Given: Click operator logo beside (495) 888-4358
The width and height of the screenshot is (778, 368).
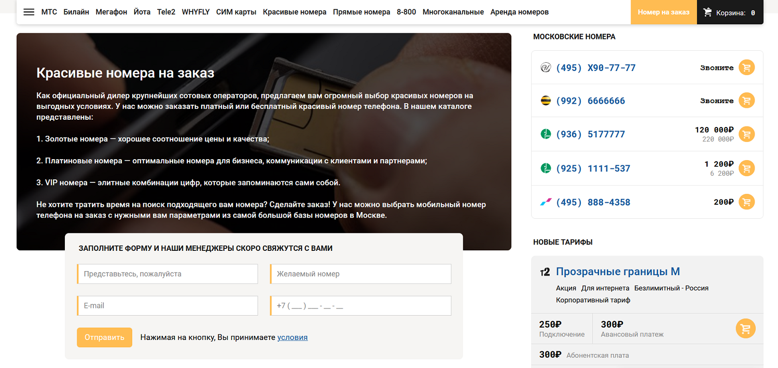Looking at the screenshot, I should [x=545, y=202].
